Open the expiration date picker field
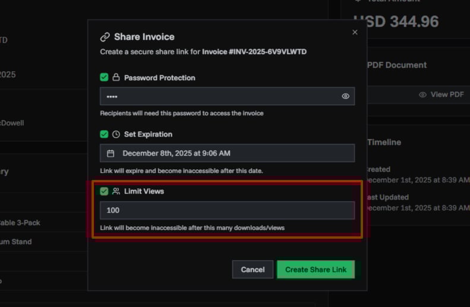The image size is (470, 307). point(227,153)
